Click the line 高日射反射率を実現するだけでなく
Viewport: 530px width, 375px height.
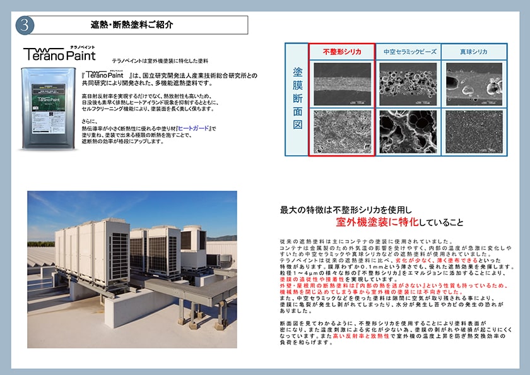click(147, 96)
